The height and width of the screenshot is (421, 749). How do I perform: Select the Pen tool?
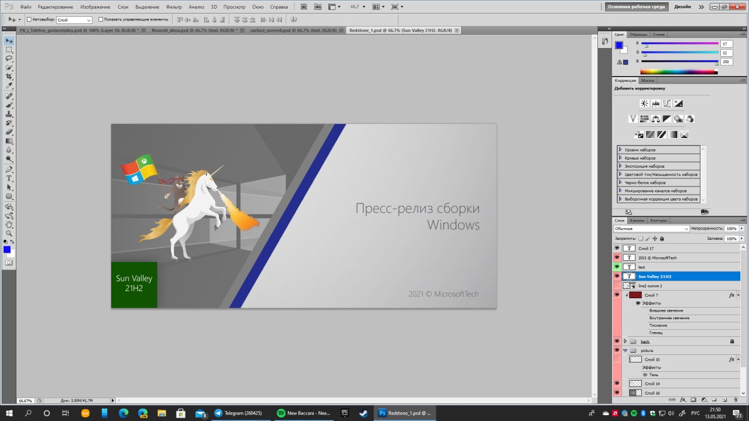coord(9,169)
